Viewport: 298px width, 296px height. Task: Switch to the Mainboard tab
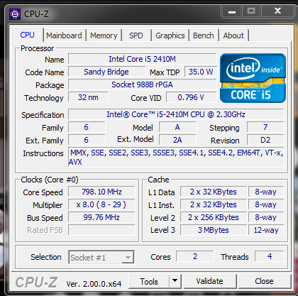[x=64, y=35]
